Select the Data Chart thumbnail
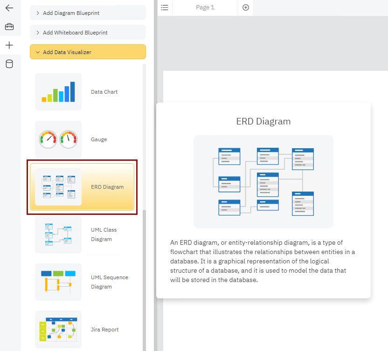Screen dimensions: 388x351 (x=58, y=92)
